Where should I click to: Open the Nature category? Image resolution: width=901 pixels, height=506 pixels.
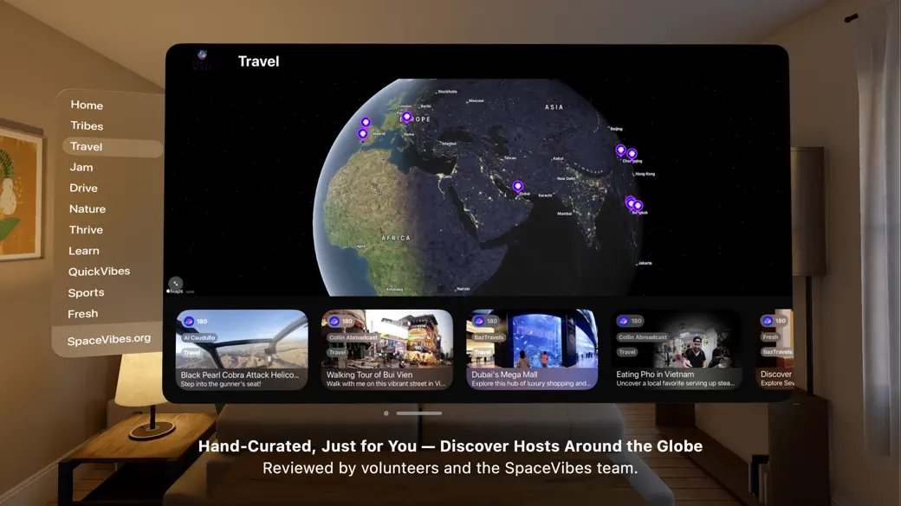88,208
